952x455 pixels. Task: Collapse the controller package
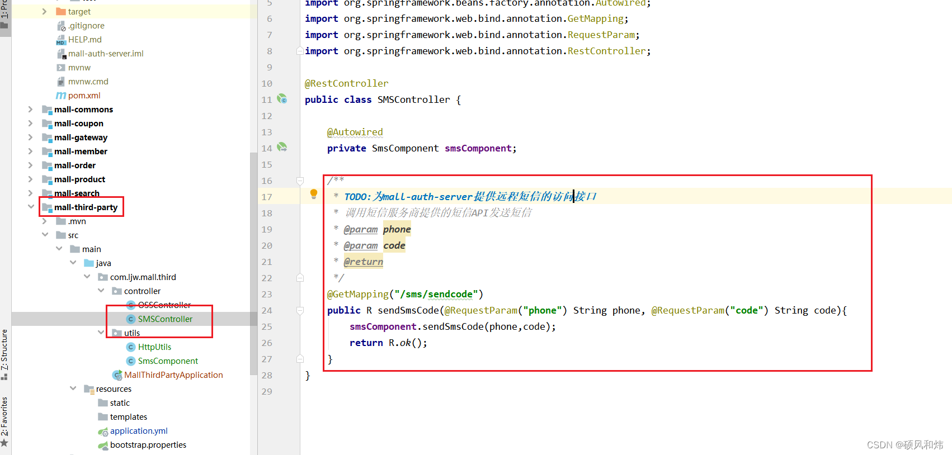tap(101, 290)
